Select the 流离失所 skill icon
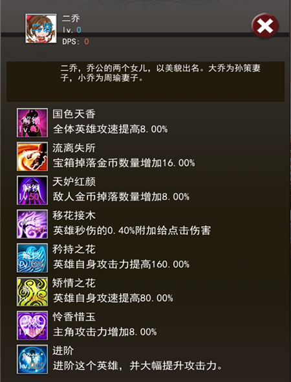This screenshot has height=382, width=291. point(32,157)
